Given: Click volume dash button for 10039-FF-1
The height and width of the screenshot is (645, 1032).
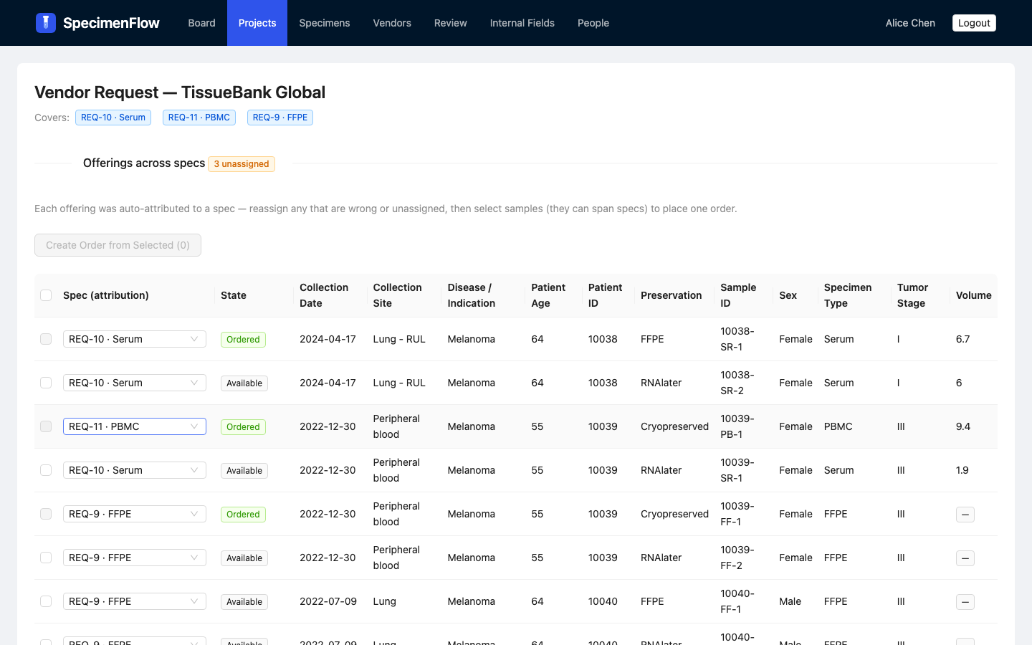Looking at the screenshot, I should 965,515.
